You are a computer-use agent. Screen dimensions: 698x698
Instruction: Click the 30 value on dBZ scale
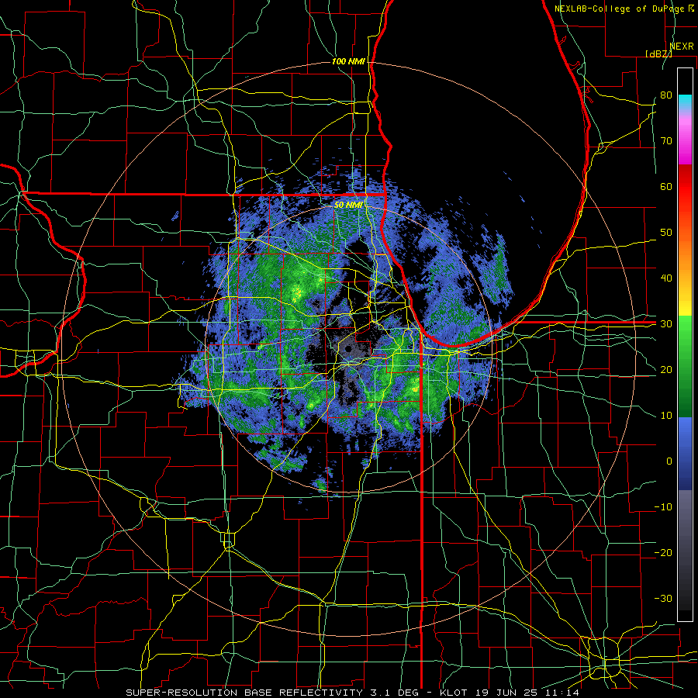pyautogui.click(x=666, y=323)
